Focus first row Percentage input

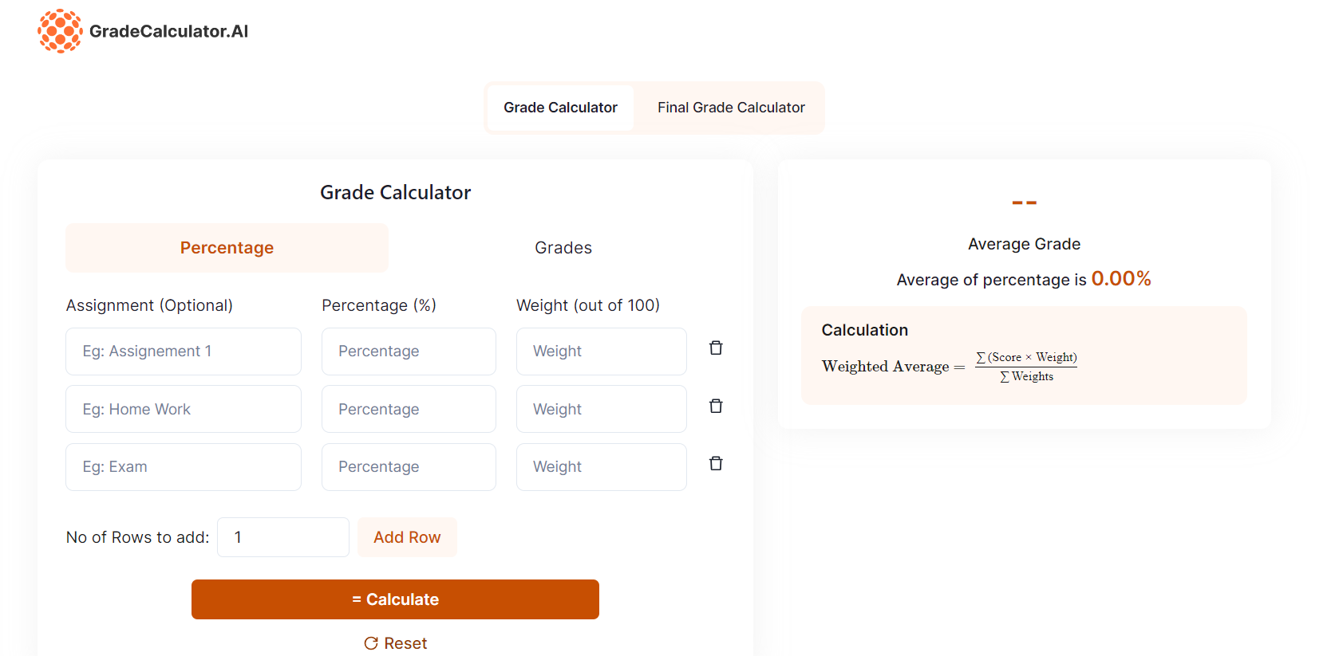[409, 352]
